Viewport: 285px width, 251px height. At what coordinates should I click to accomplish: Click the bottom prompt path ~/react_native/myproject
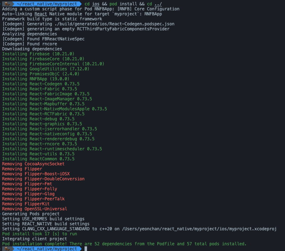tap(47, 249)
